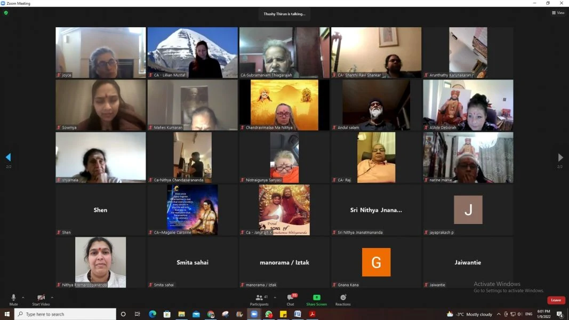Open Microsoft Store from the taskbar
569x320 pixels.
[x=167, y=314]
